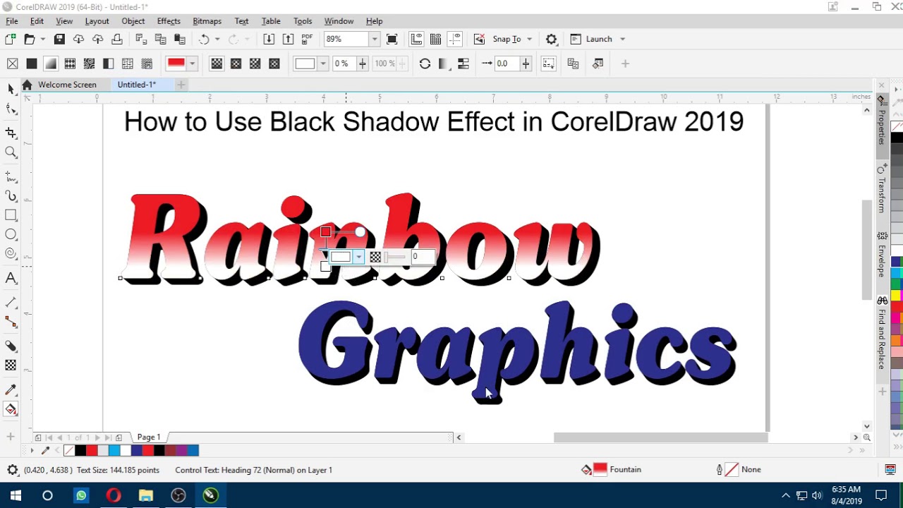Open the zoom level 89% dropdown
The image size is (903, 508).
375,39
